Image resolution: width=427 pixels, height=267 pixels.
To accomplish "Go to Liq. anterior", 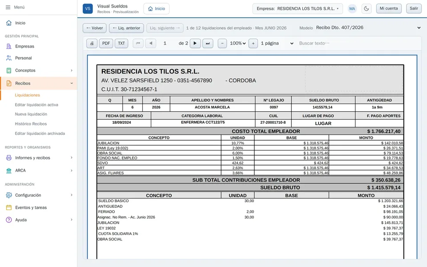I will pos(126,28).
